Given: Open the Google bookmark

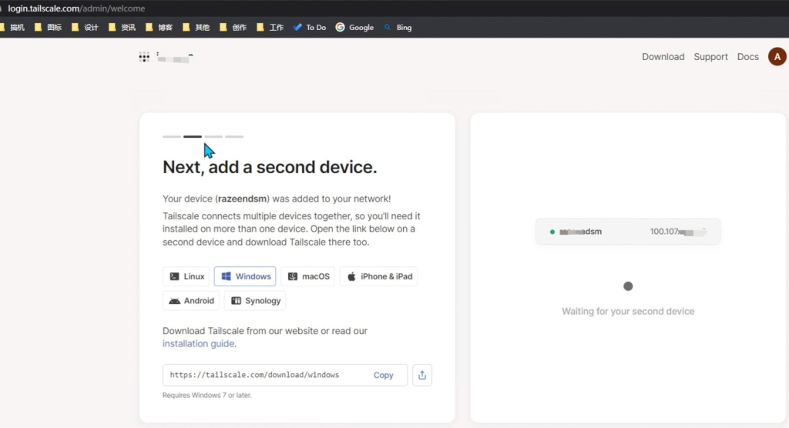Looking at the screenshot, I should coord(354,27).
